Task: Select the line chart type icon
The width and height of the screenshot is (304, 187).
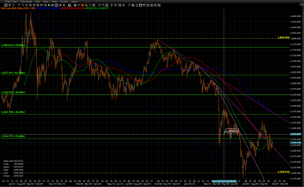Action: 14,5
